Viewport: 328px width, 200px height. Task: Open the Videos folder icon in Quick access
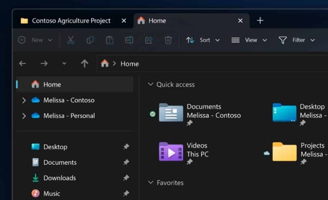tap(171, 151)
